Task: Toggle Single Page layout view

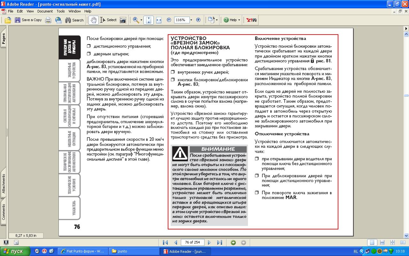Action: pyautogui.click(x=371, y=243)
